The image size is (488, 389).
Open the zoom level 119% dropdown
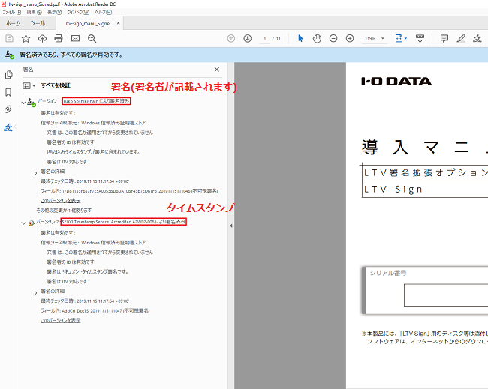[x=375, y=38]
